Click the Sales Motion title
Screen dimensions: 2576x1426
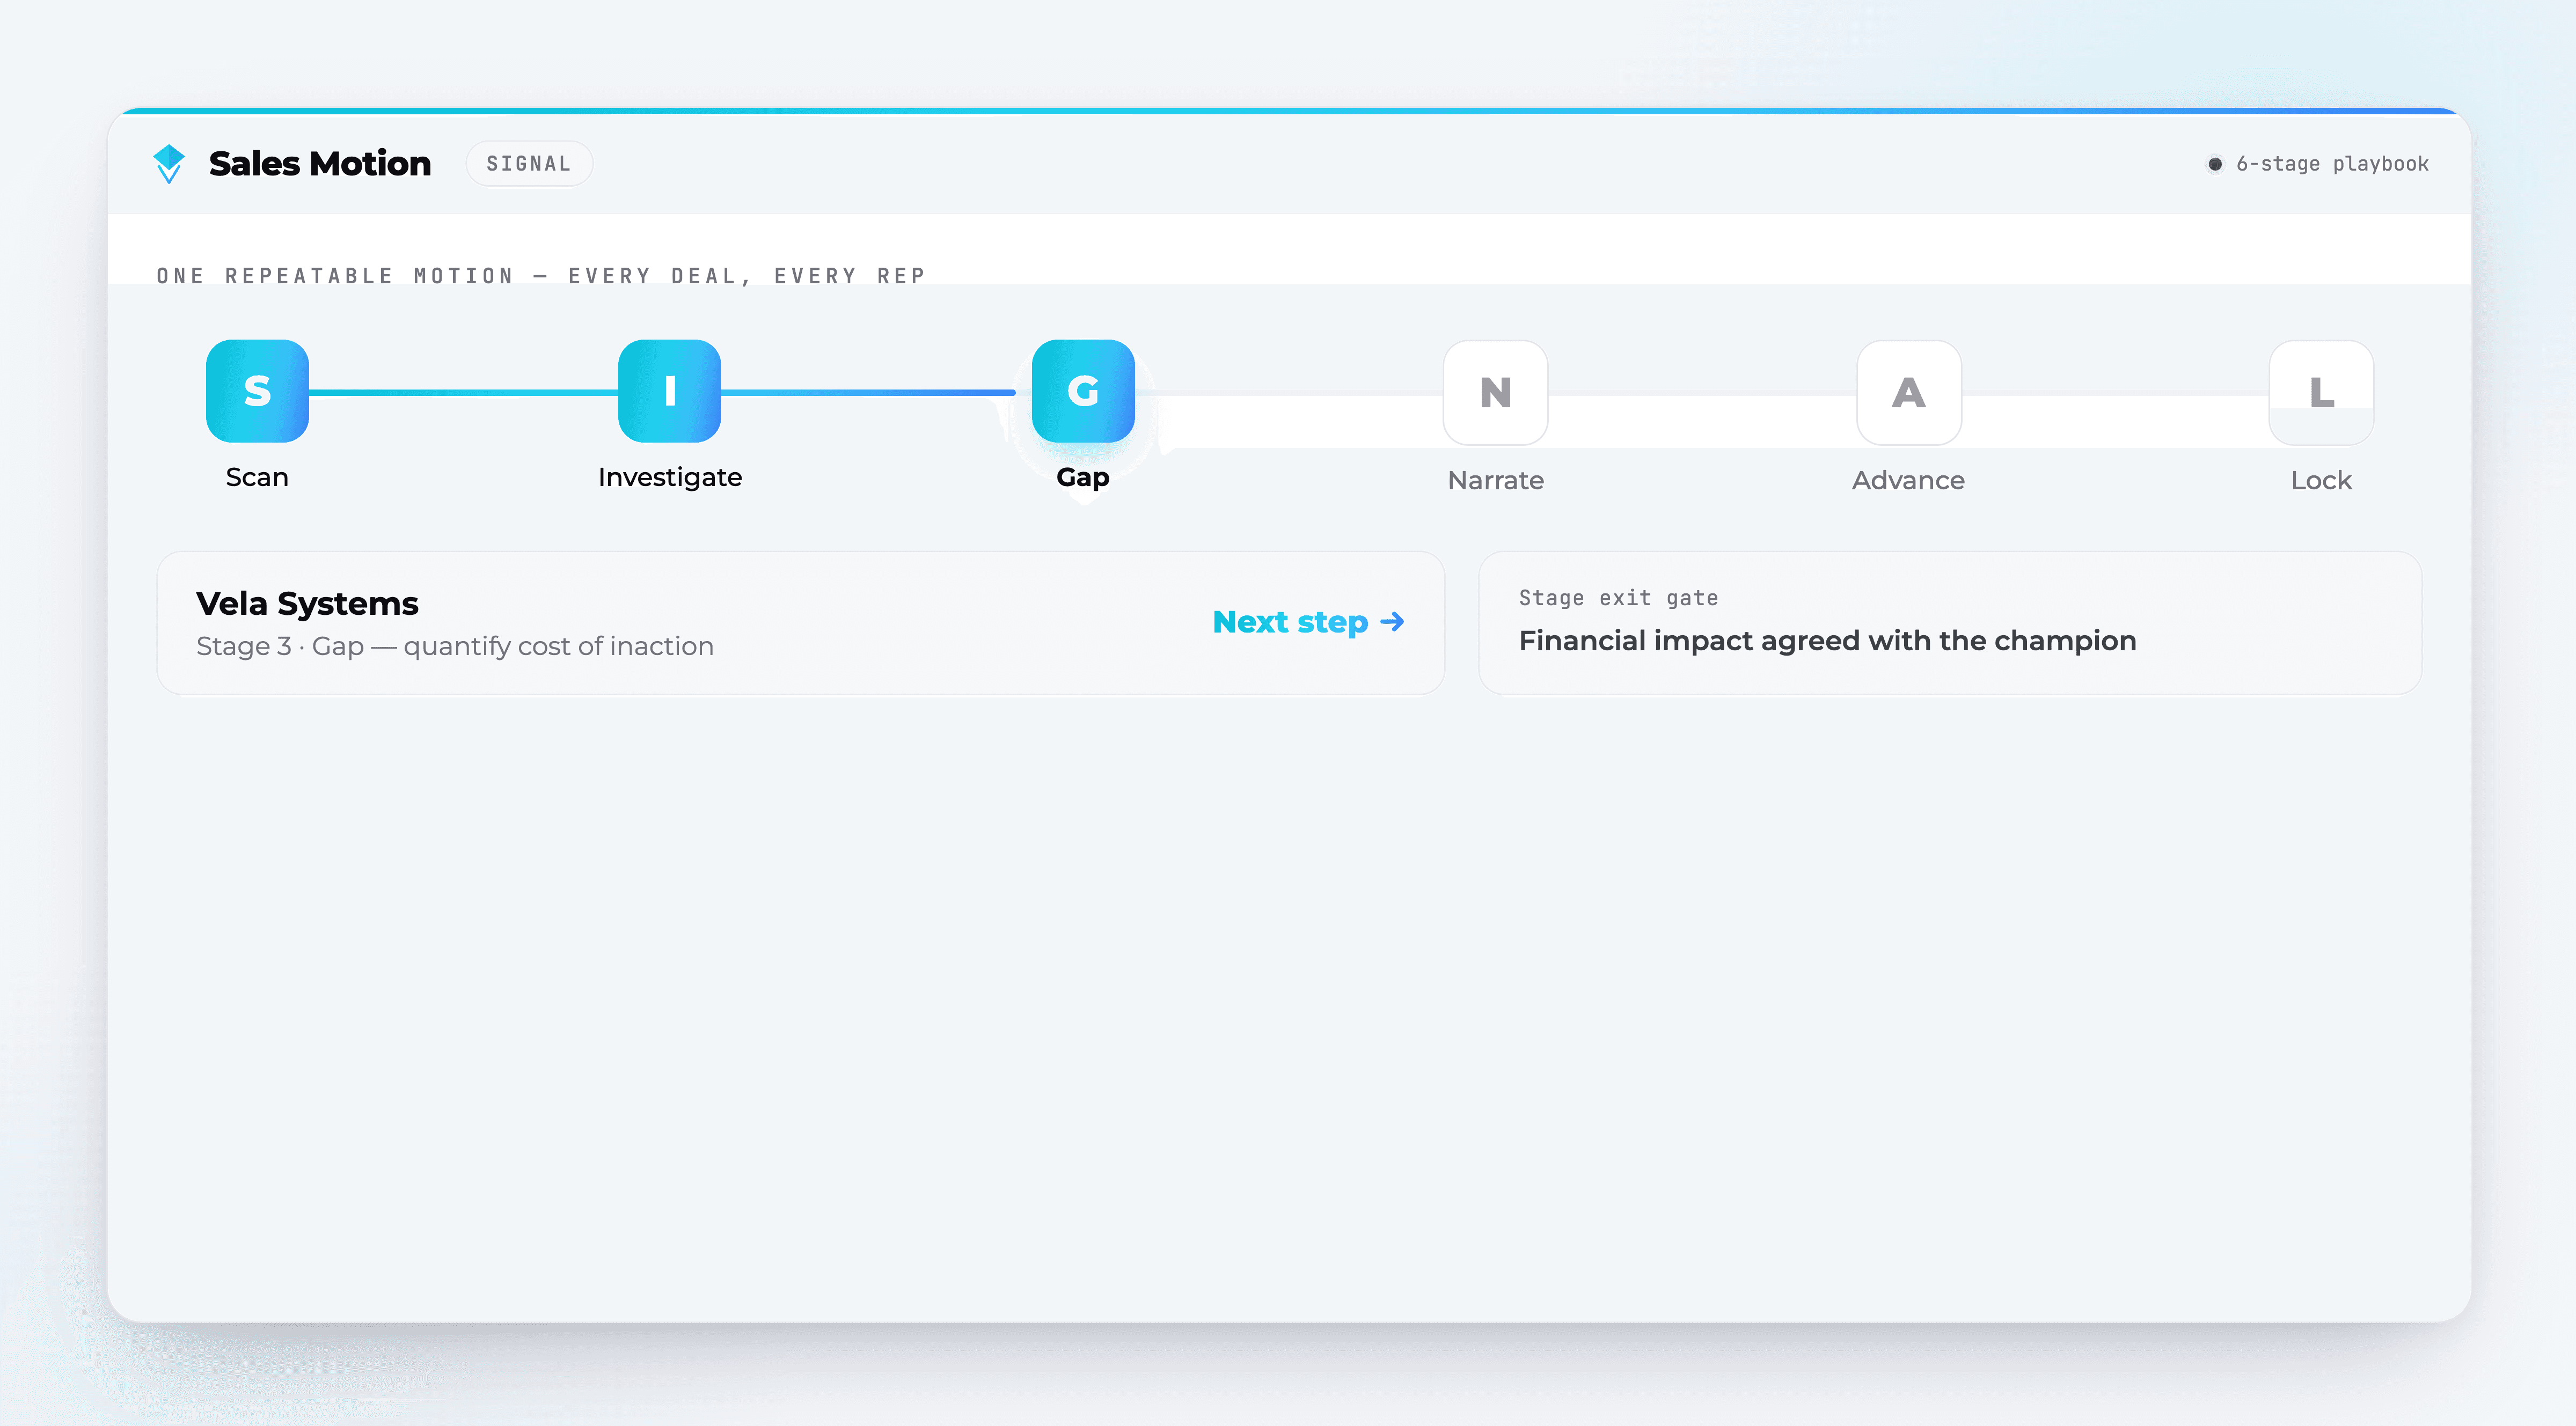pos(320,164)
